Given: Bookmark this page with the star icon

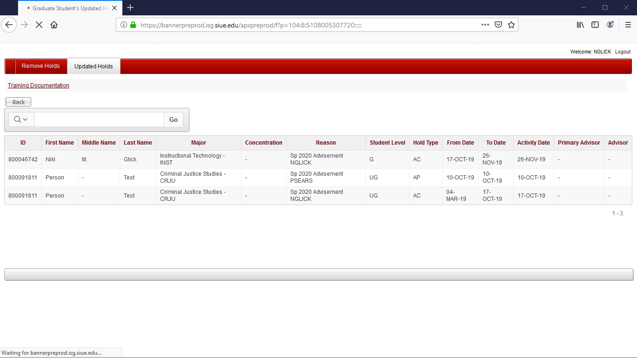Looking at the screenshot, I should 511,25.
